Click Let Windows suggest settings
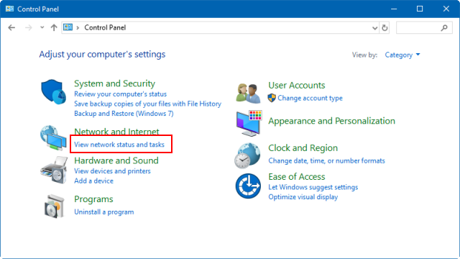The image size is (460, 259). point(313,187)
